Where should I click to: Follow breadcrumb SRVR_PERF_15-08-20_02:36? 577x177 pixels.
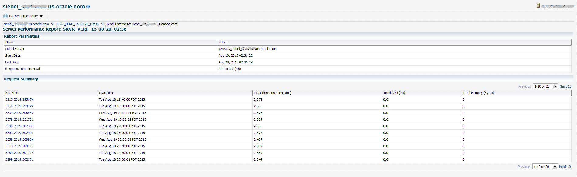pos(77,24)
